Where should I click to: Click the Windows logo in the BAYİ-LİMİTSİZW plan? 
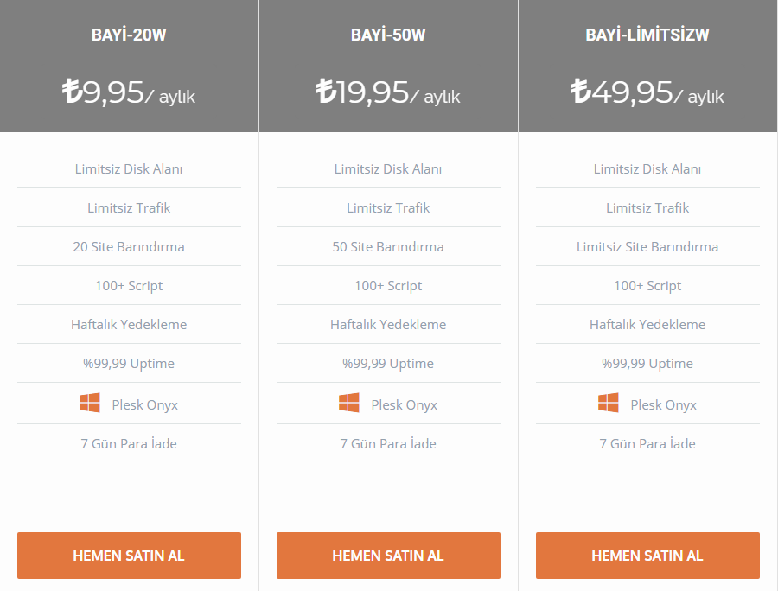tap(608, 403)
